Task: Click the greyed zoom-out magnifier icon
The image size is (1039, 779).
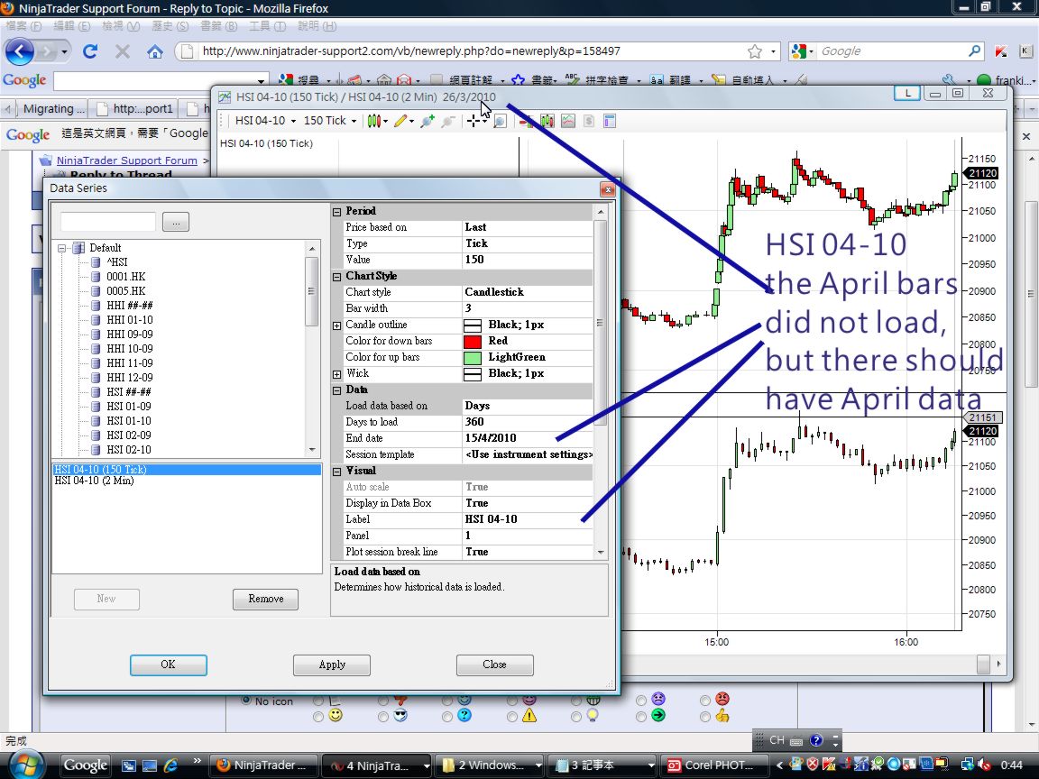Action: [448, 121]
